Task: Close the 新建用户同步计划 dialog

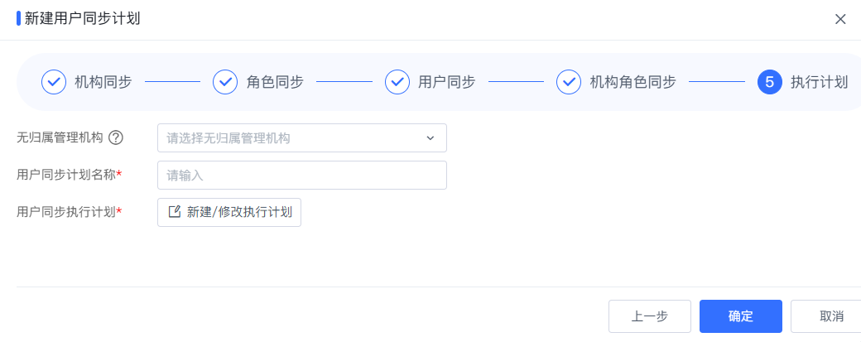Action: coord(840,19)
